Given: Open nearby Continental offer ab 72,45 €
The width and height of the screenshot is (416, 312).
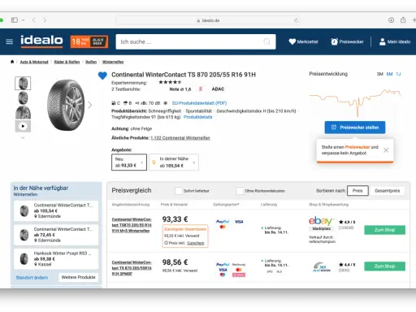Looking at the screenshot, I should (56, 235).
